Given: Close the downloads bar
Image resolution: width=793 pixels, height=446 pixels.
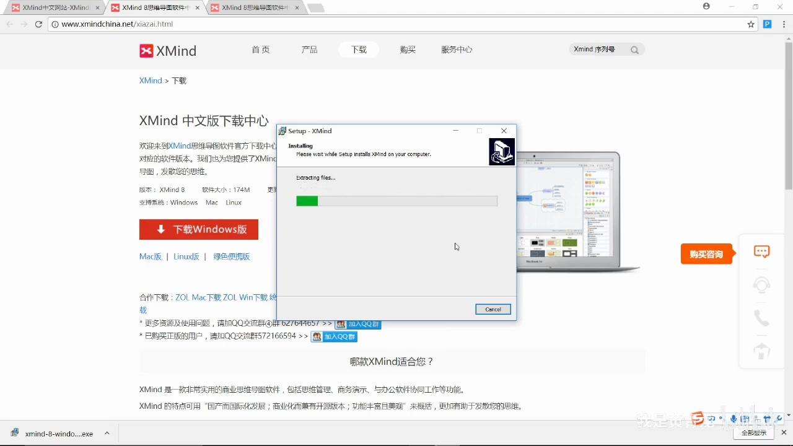Looking at the screenshot, I should 784,433.
